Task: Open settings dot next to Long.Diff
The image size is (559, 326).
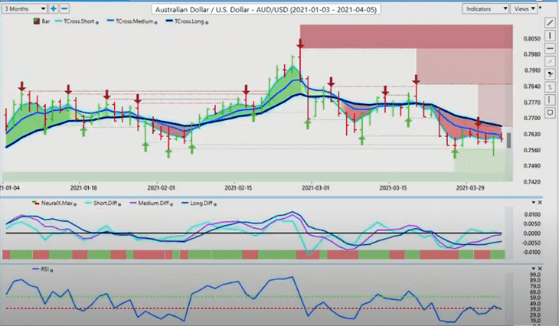Action: pyautogui.click(x=215, y=204)
